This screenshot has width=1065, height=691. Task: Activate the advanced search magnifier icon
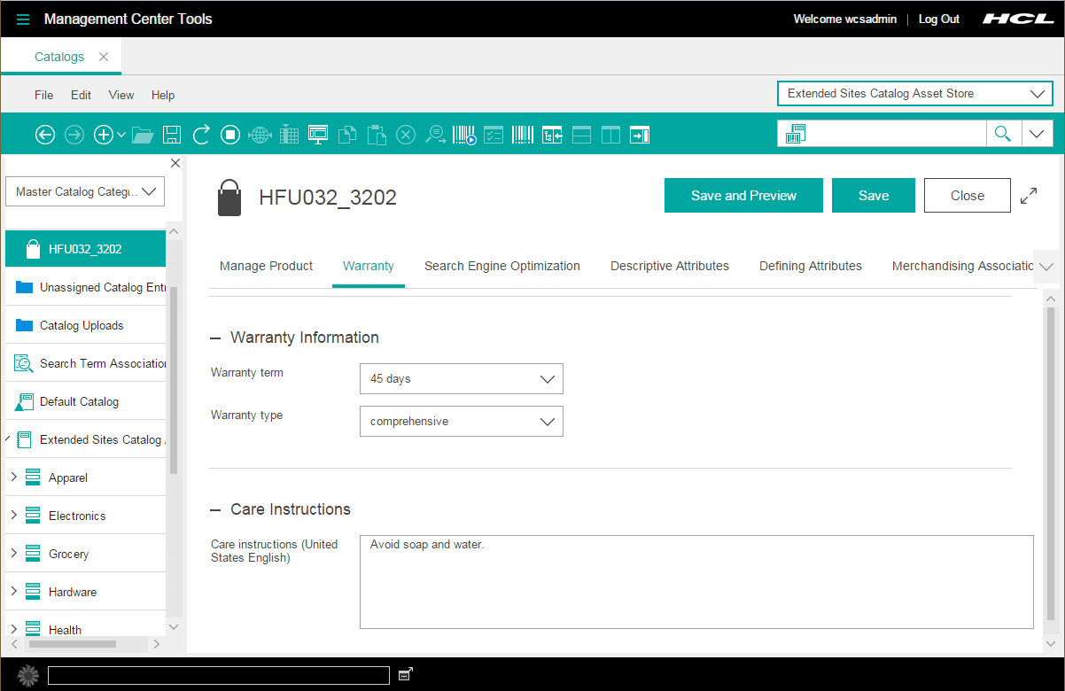pos(435,134)
